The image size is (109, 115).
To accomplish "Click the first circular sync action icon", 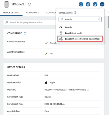I will (81, 4).
